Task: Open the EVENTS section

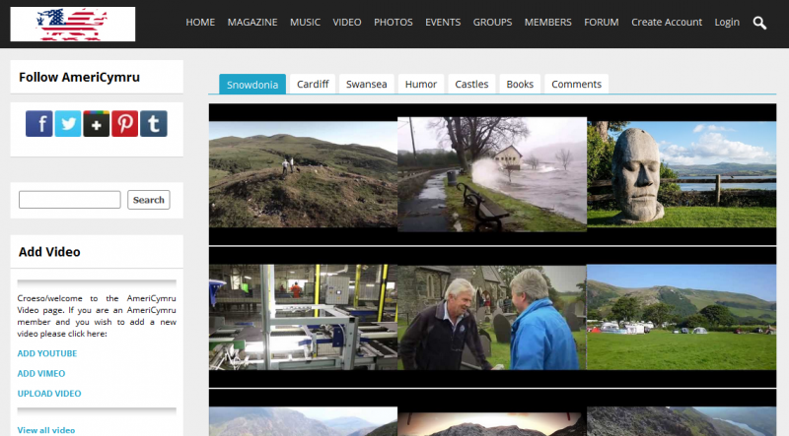Action: 443,22
